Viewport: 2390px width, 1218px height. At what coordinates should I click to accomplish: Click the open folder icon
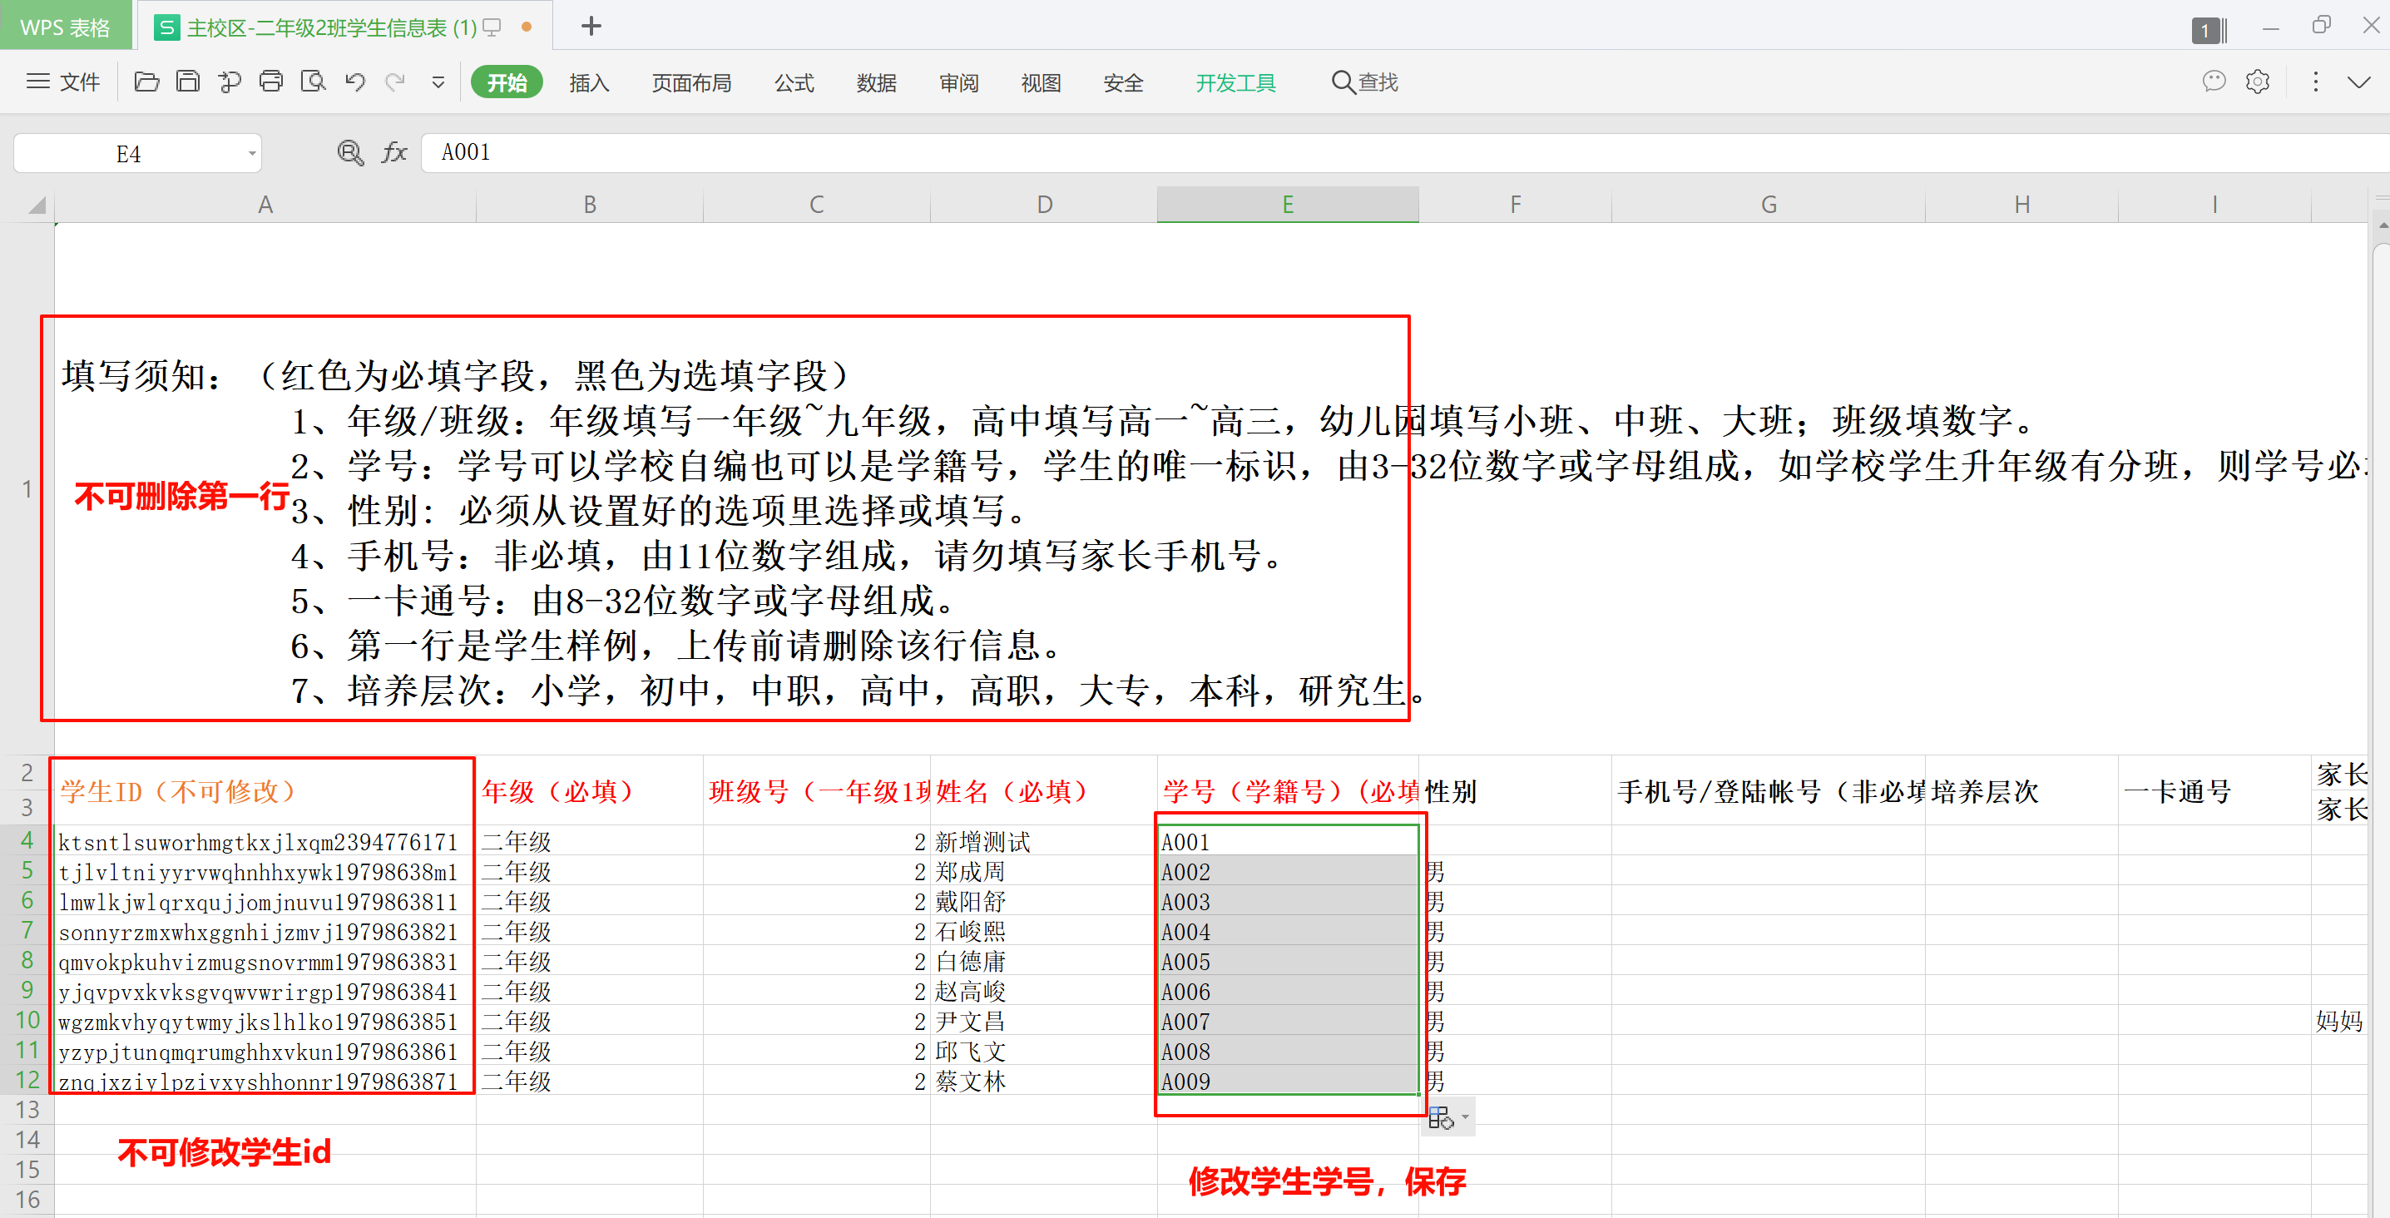(146, 82)
